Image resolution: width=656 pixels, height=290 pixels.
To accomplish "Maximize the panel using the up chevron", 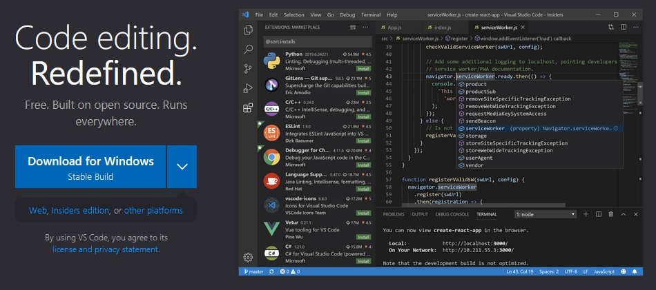I will [x=624, y=214].
